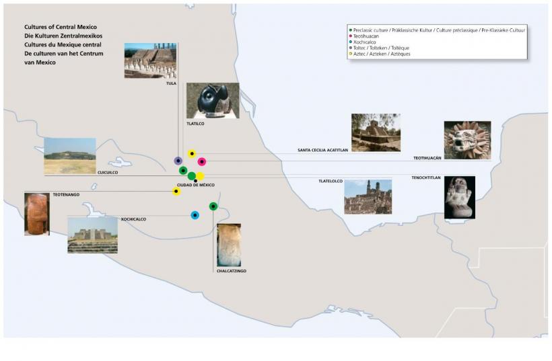The height and width of the screenshot is (361, 552).
Task: Select the Aztec / Azteken legend entry
Action: pyautogui.click(x=382, y=54)
